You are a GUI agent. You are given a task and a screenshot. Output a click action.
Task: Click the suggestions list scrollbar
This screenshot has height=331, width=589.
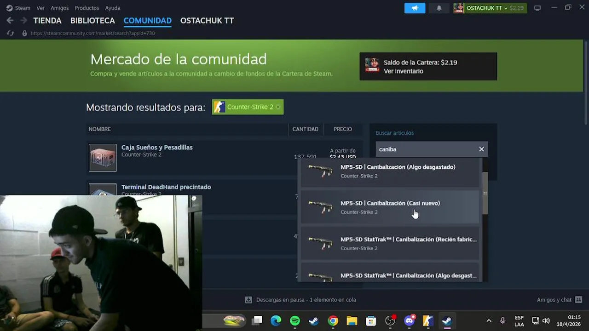coord(485,193)
